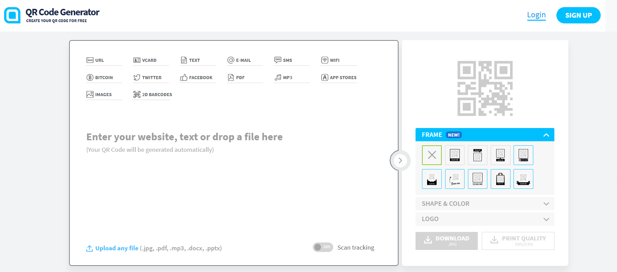Screen dimensions: 617x272
Task: Select the frame with plain SCAN ME text
Action: point(477,179)
